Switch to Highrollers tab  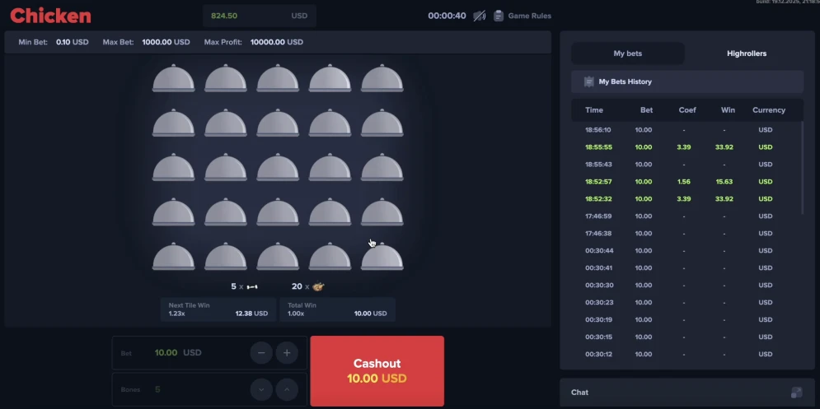[x=747, y=53]
